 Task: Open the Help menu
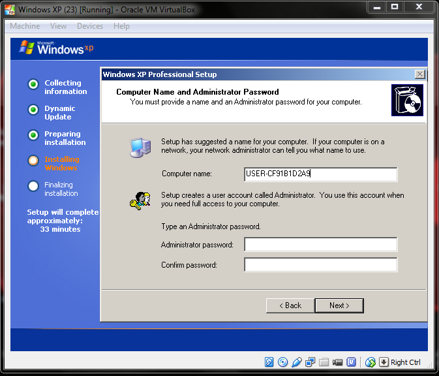click(121, 26)
